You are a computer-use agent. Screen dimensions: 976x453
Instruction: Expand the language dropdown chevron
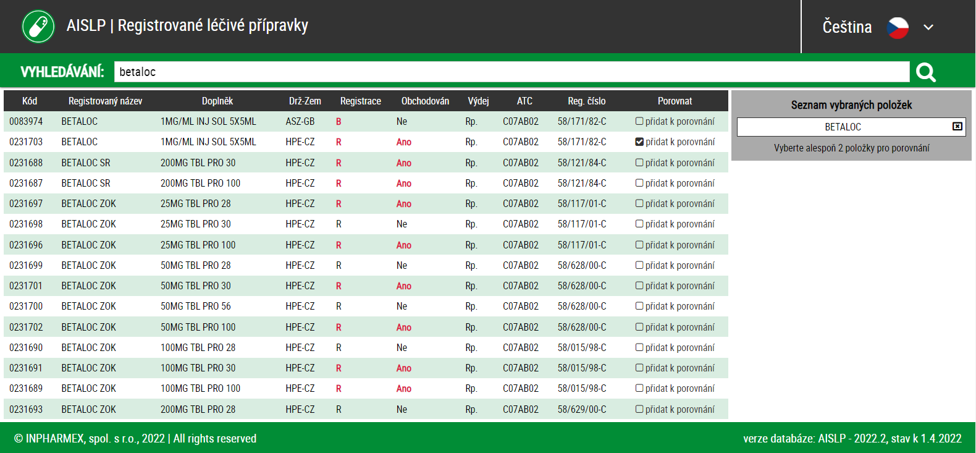(928, 27)
